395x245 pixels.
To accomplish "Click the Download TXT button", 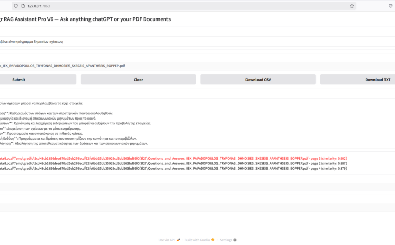I will coord(358,80).
